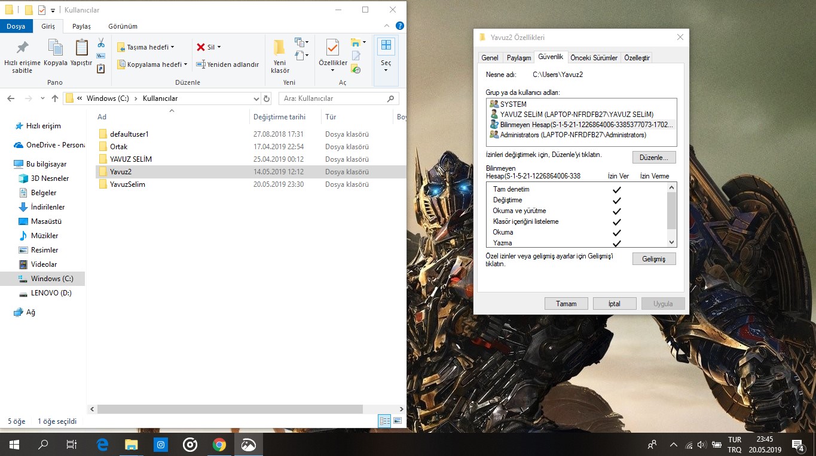Select the Ortak folder

tap(119, 147)
